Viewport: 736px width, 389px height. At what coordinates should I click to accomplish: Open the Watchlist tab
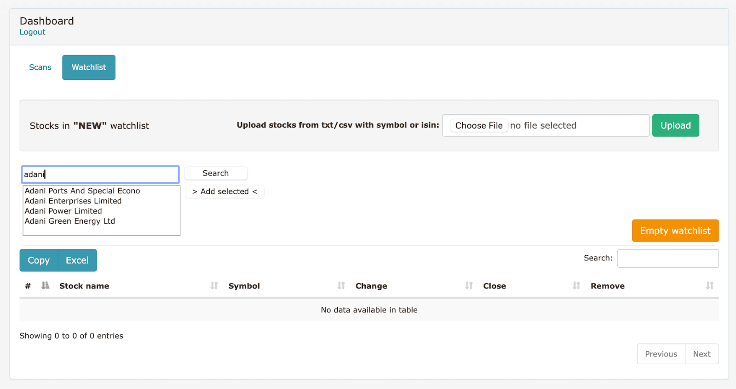click(x=89, y=68)
